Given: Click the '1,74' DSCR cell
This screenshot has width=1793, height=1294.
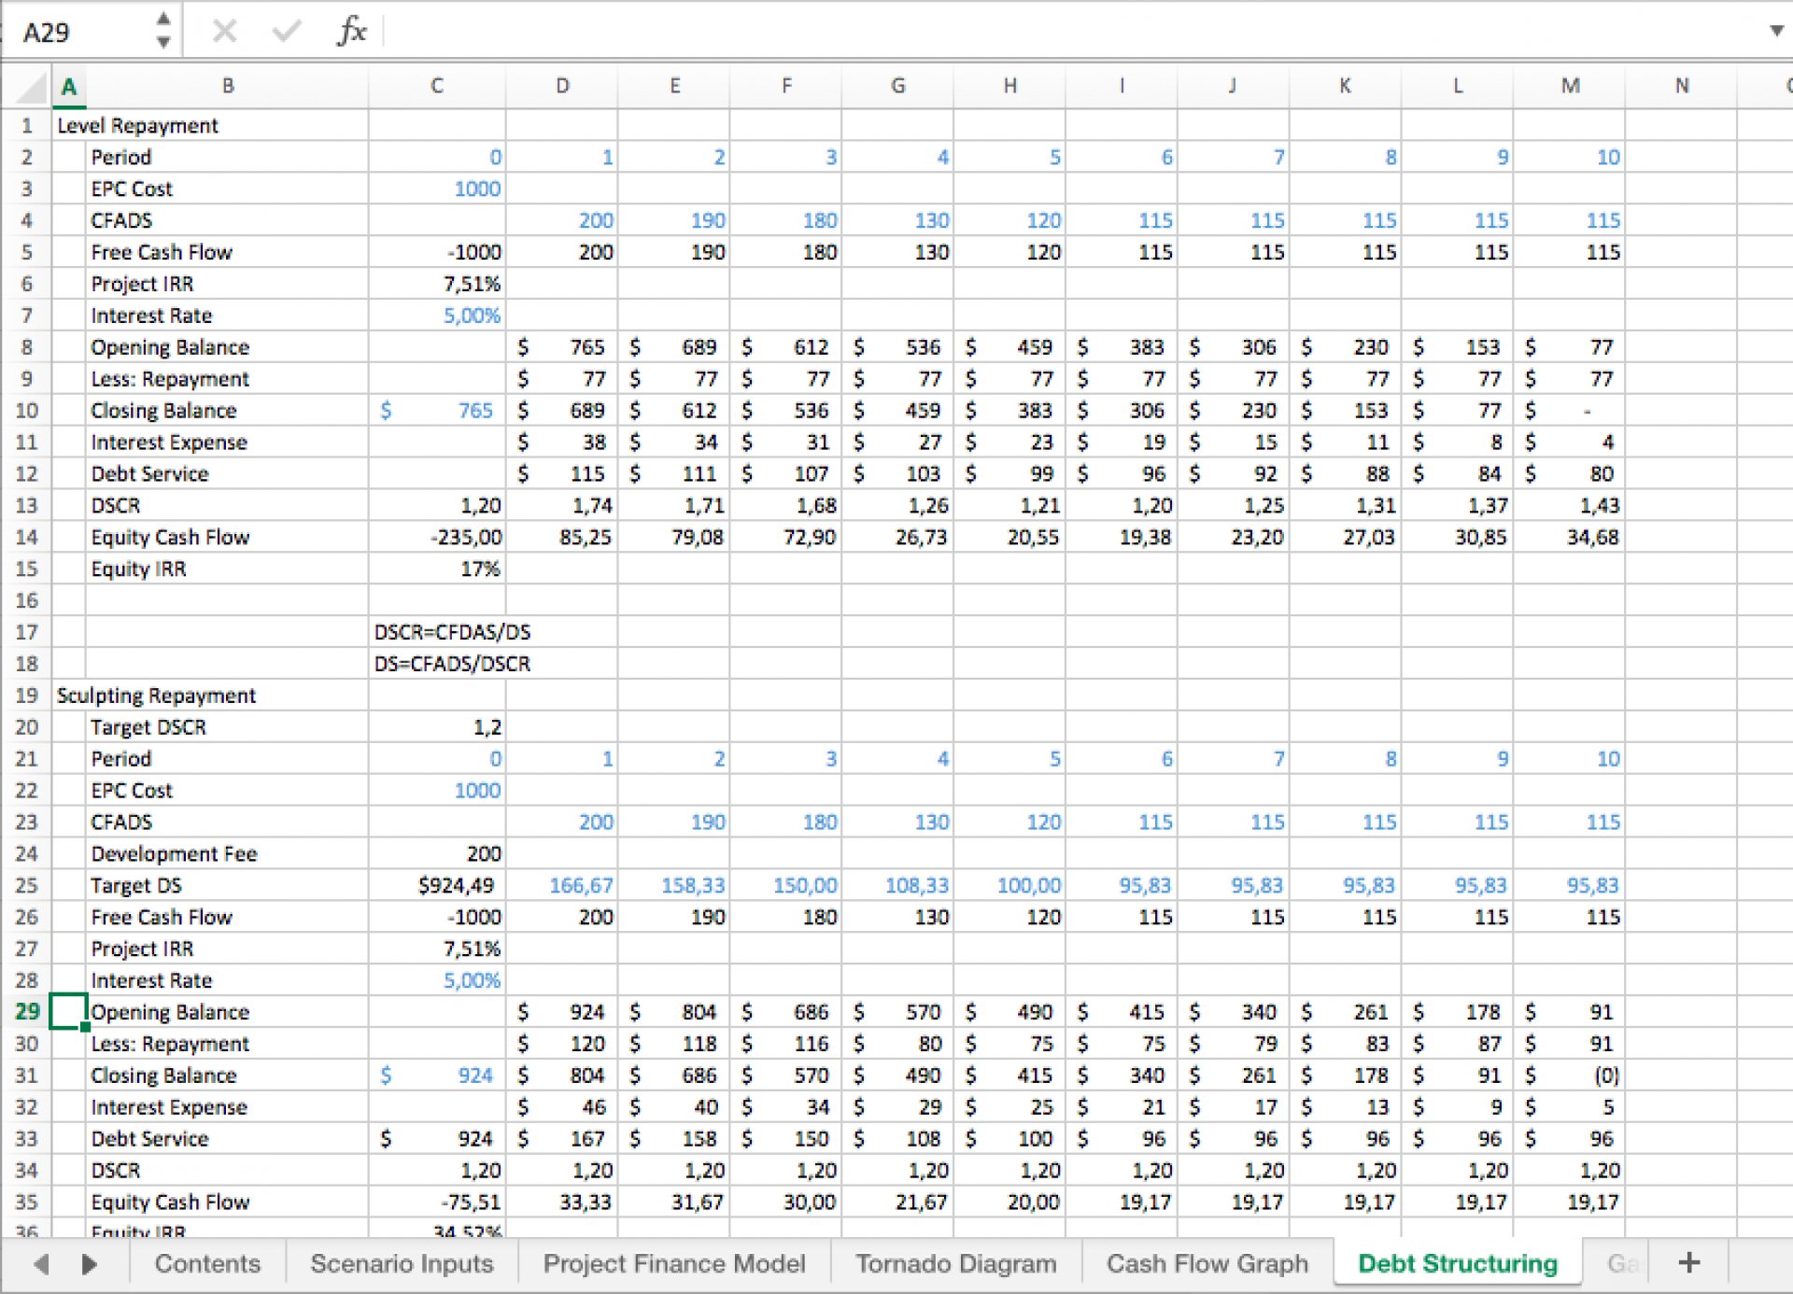Looking at the screenshot, I should [561, 505].
